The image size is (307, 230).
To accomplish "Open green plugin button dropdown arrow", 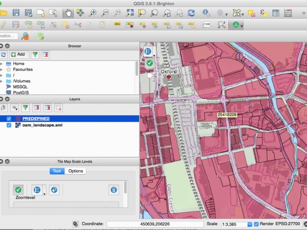I will click(242, 26).
